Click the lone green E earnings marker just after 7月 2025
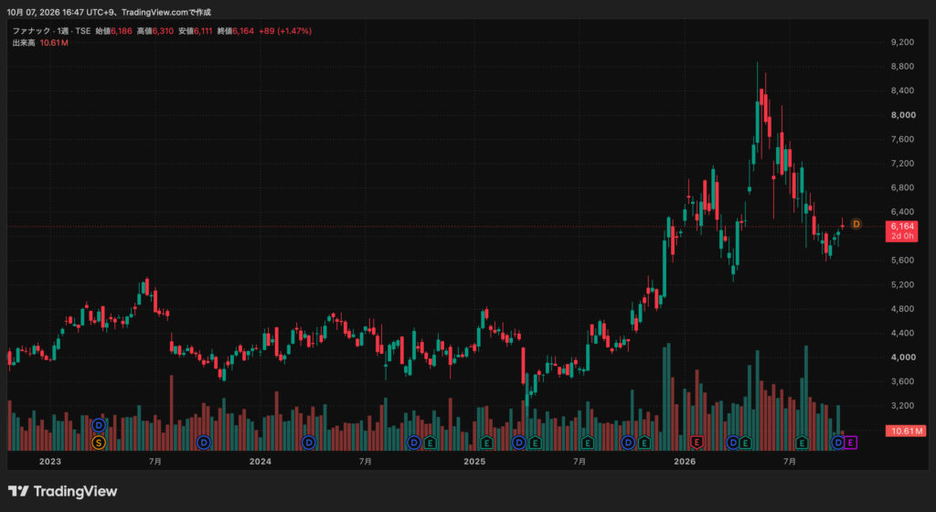The height and width of the screenshot is (512, 936). pos(588,443)
